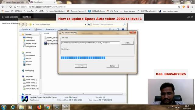Click the Explorer help icon
This screenshot has height=110, width=195.
123,29
